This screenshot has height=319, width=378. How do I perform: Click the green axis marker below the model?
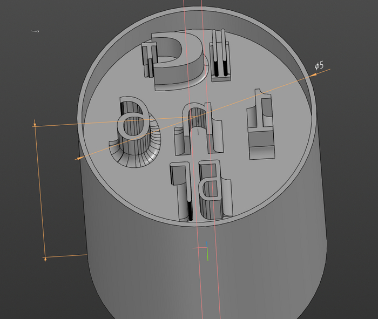tap(207, 255)
